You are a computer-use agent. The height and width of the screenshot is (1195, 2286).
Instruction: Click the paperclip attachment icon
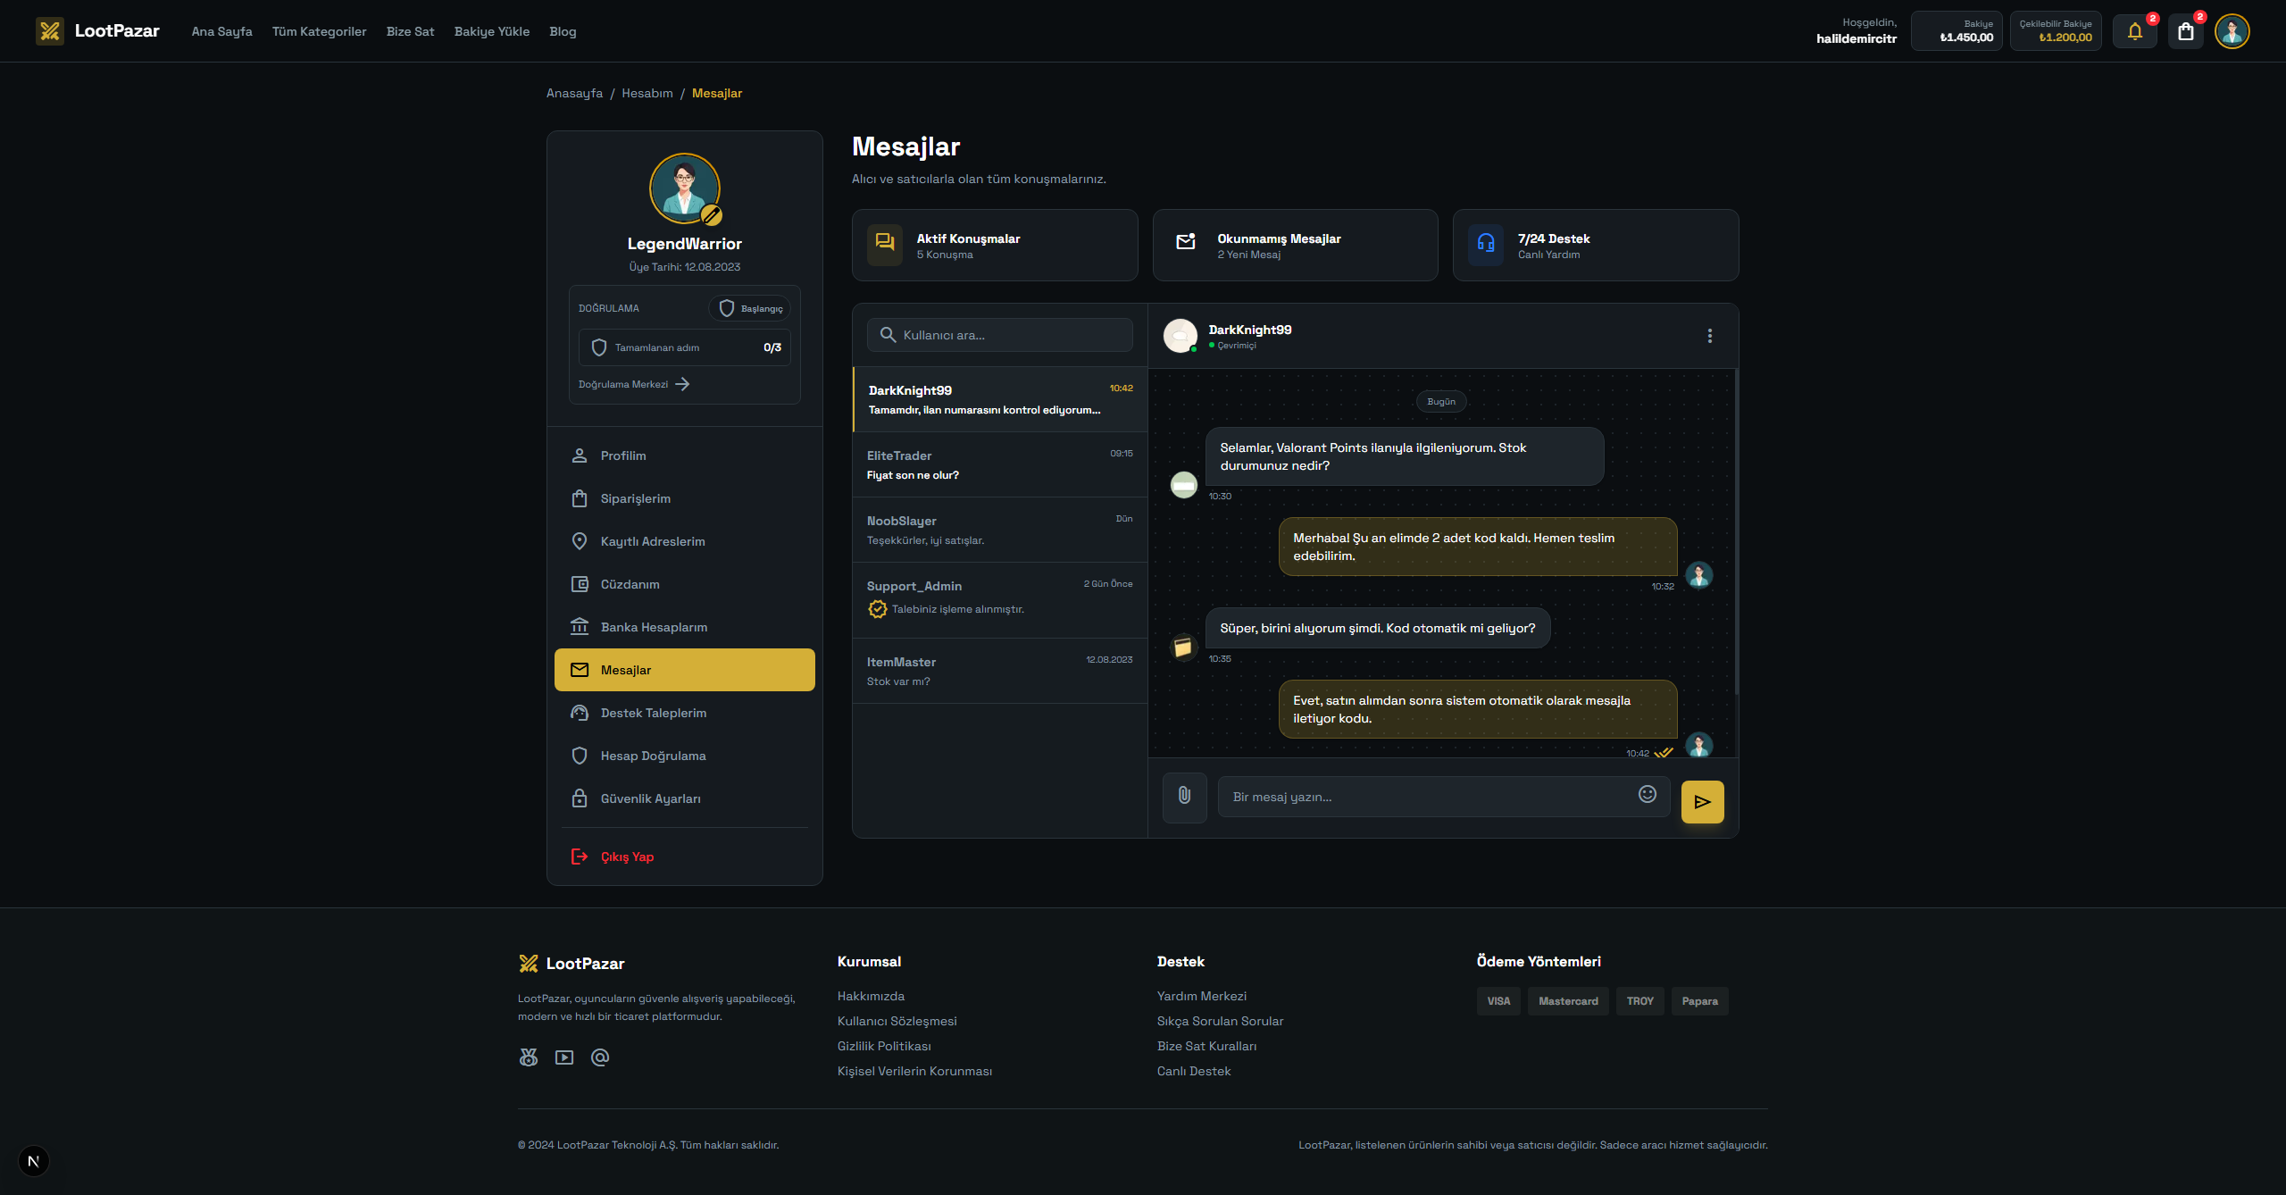[x=1184, y=795]
